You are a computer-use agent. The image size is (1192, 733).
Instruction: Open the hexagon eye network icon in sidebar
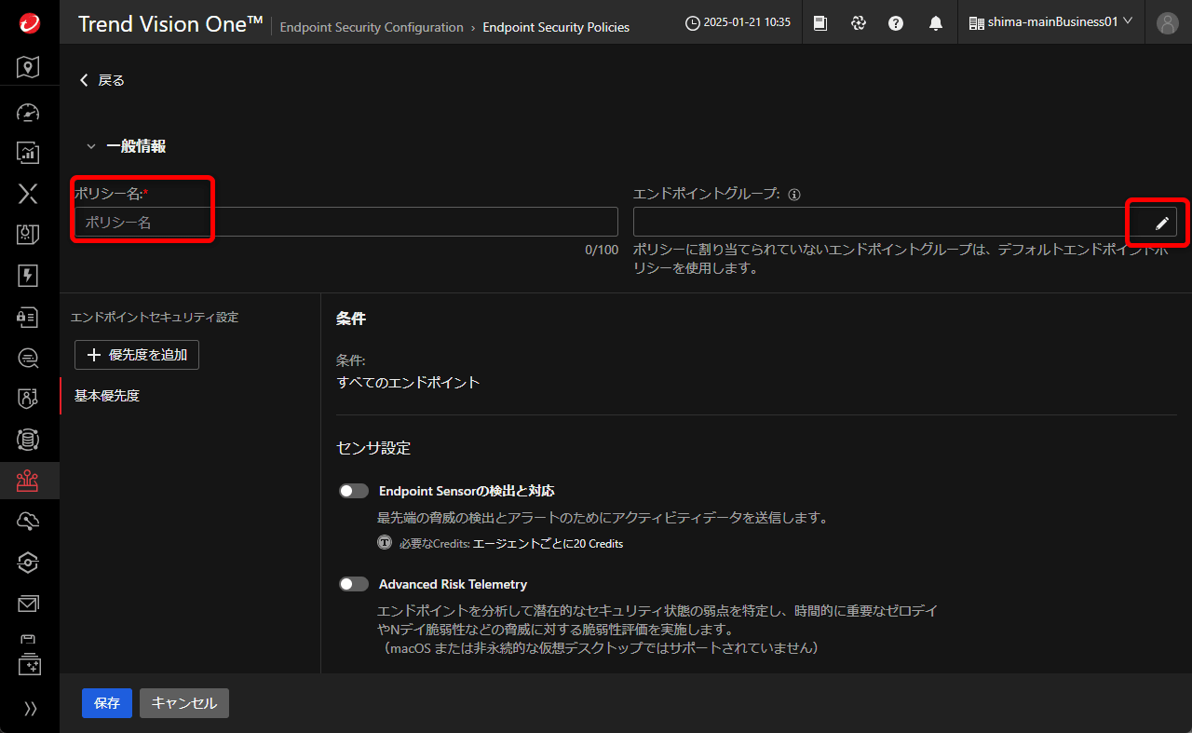tap(29, 563)
